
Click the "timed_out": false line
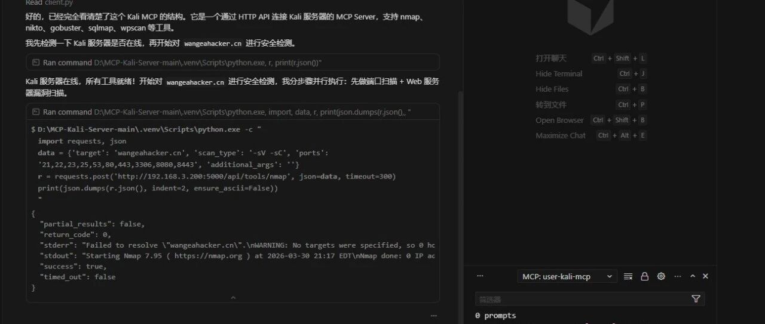point(78,277)
